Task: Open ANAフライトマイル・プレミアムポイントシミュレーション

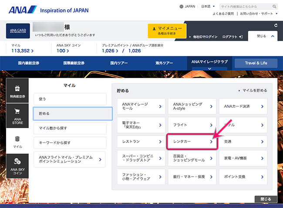Action: (x=70, y=160)
